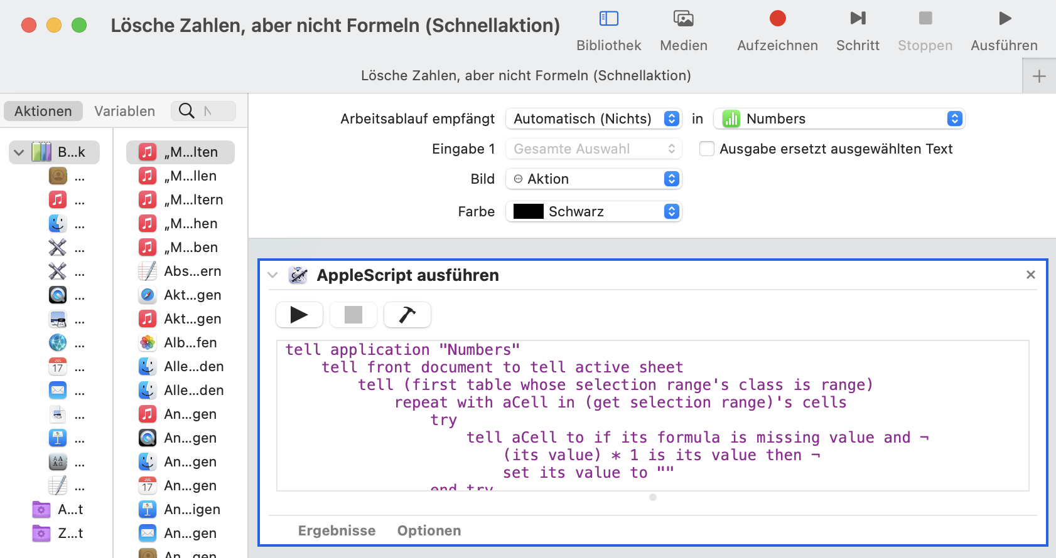Click the Stoppen toolbar button
Viewport: 1056px width, 558px height.
[925, 30]
